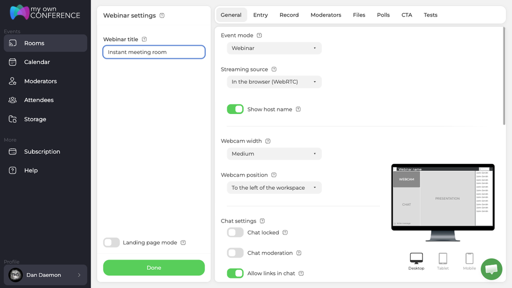
Task: Click help icon next to Webcam width
Action: coord(268,141)
